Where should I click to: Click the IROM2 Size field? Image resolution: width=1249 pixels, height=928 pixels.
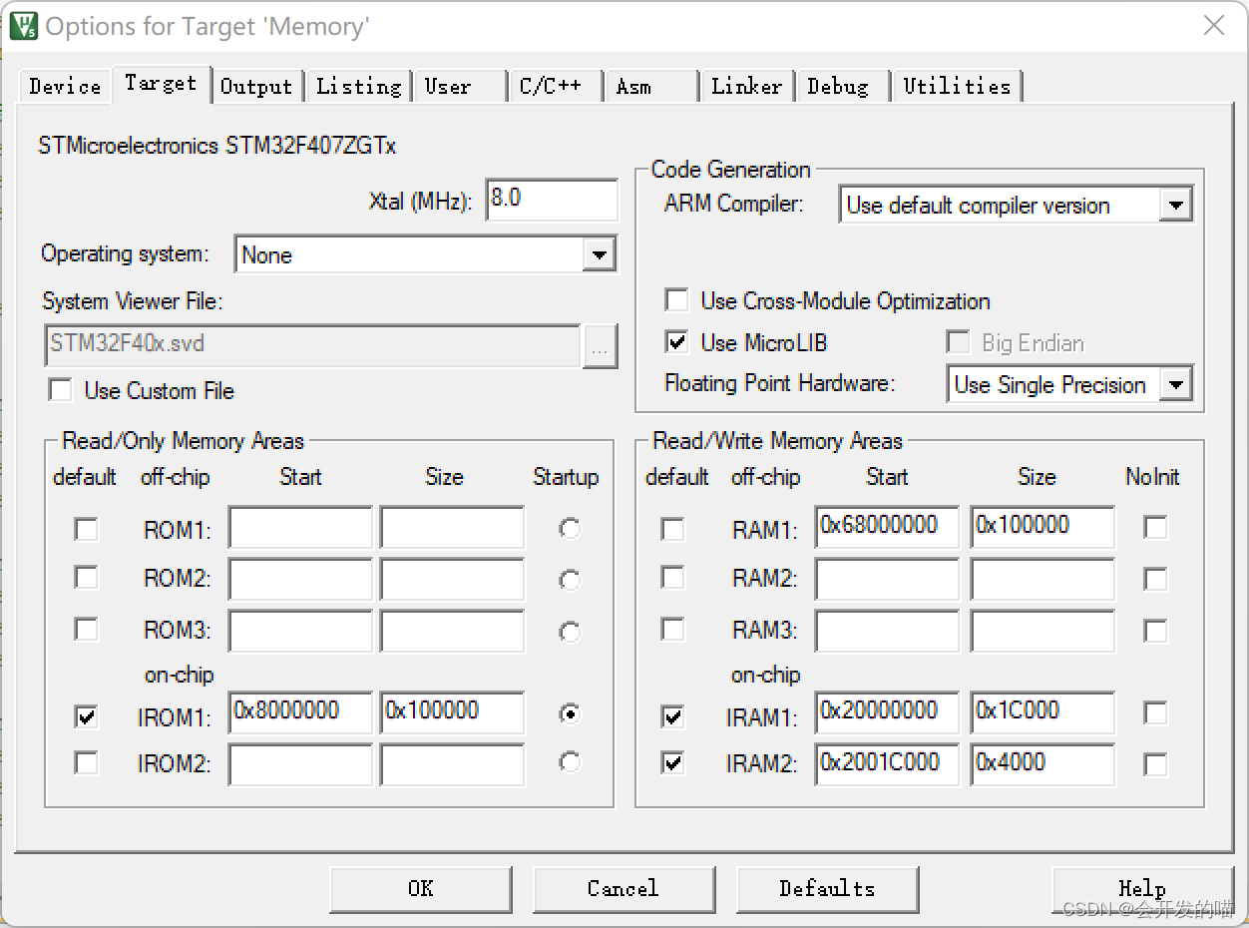[452, 764]
